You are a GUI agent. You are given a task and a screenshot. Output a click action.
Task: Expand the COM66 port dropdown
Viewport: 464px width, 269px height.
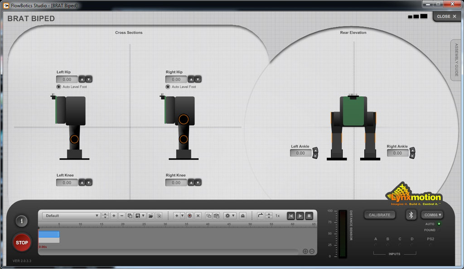click(432, 215)
